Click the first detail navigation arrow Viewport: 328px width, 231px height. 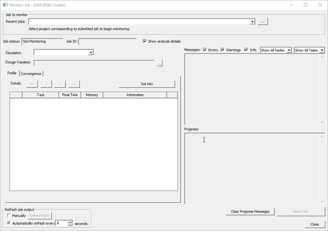pyautogui.click(x=32, y=84)
